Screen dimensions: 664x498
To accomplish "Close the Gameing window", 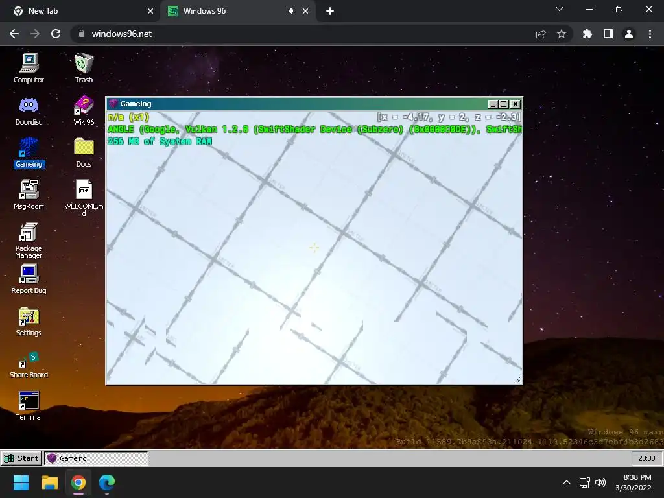I will pyautogui.click(x=515, y=104).
